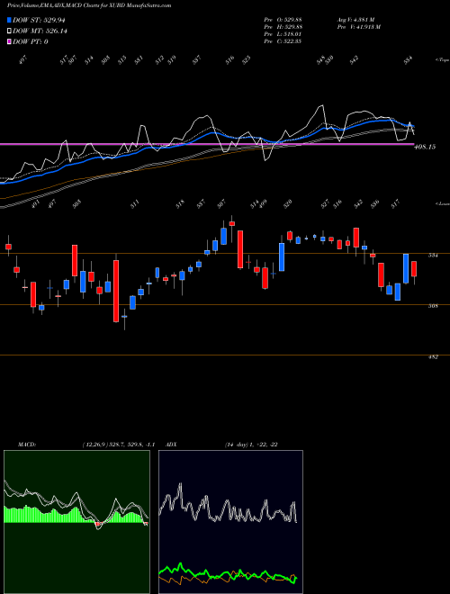Click the 'Pre V' previous volume value
450x594 pixels.
(x=358, y=27)
